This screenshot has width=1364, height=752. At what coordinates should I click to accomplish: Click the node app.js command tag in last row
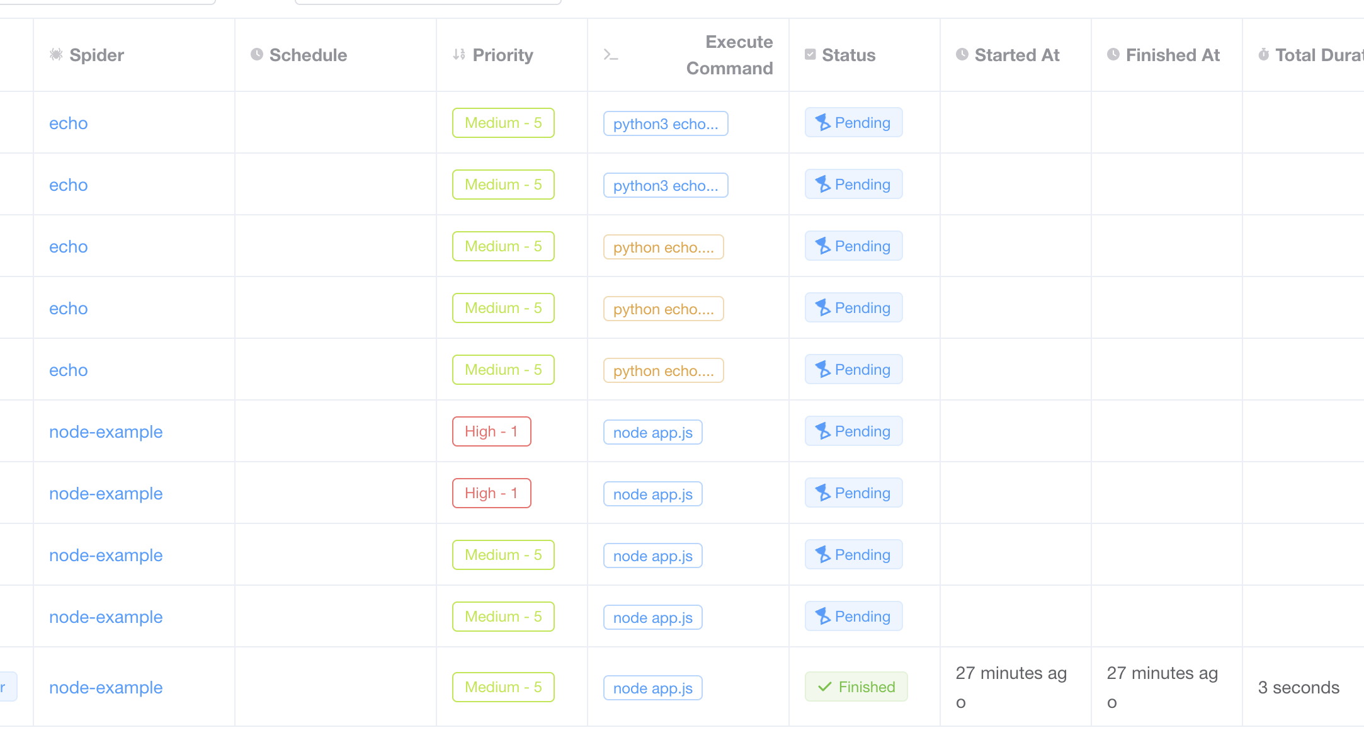click(x=652, y=688)
